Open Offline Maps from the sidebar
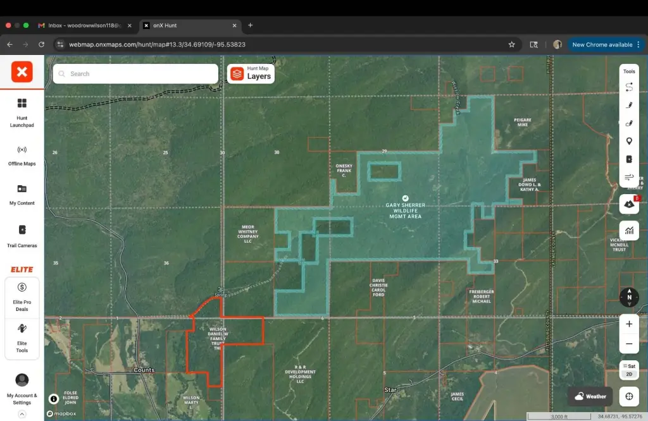The height and width of the screenshot is (421, 648). [x=22, y=155]
